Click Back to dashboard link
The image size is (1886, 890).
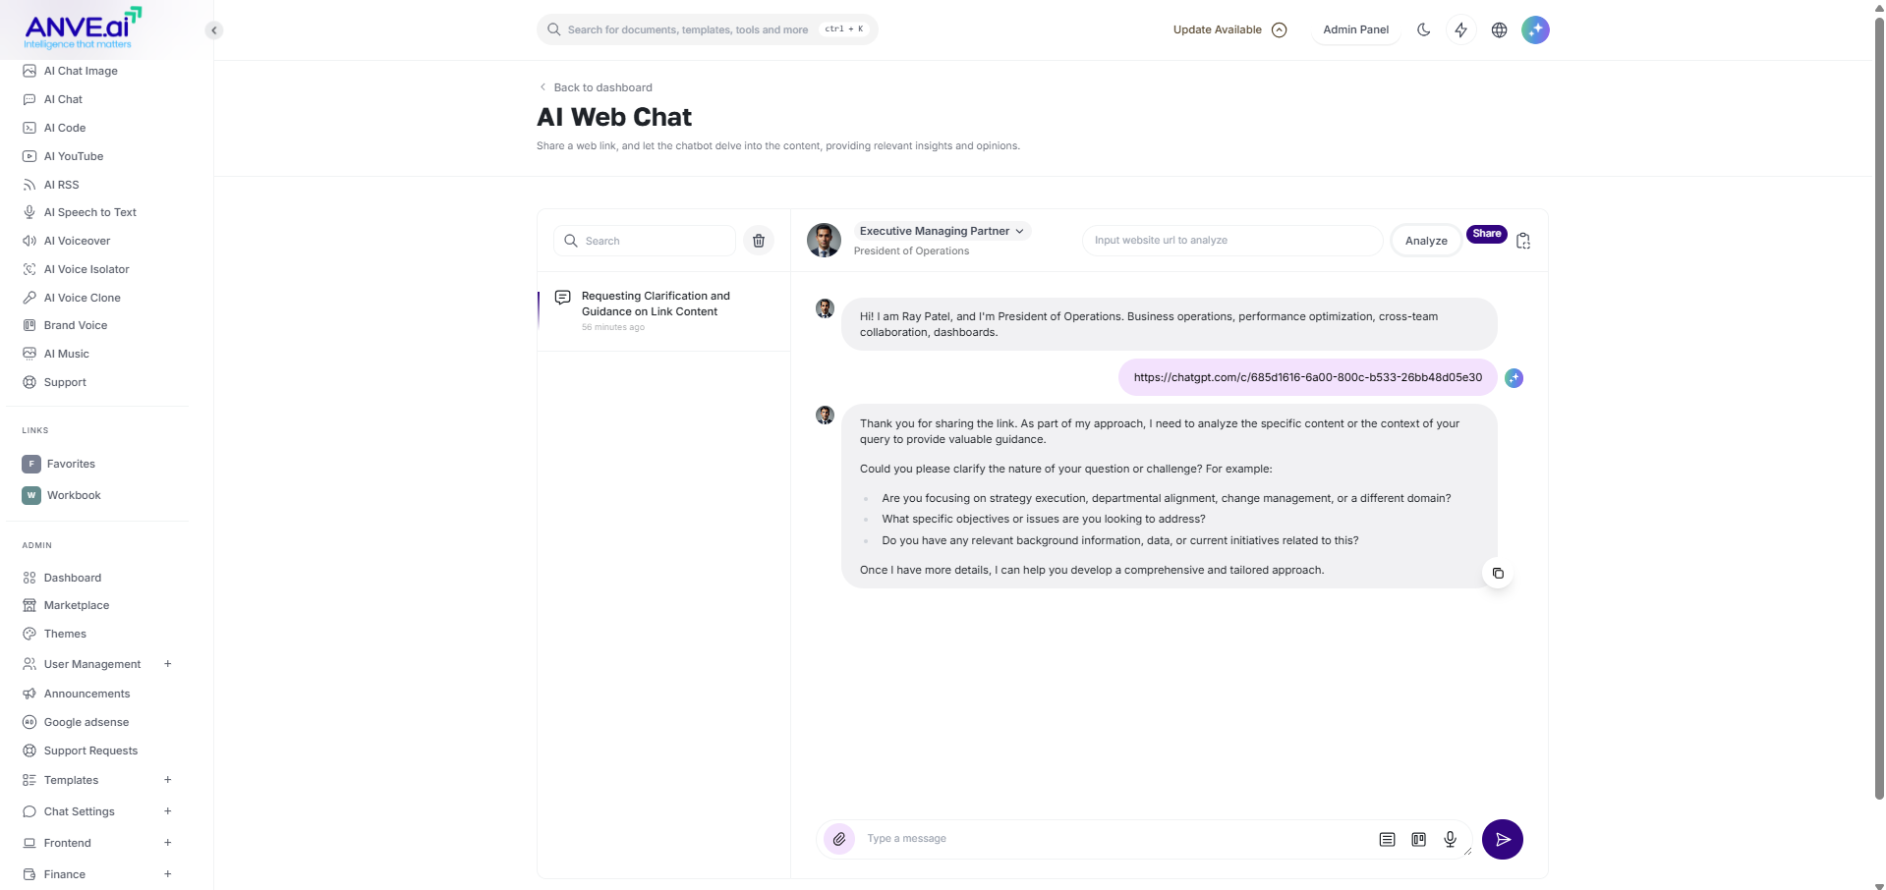tap(601, 86)
